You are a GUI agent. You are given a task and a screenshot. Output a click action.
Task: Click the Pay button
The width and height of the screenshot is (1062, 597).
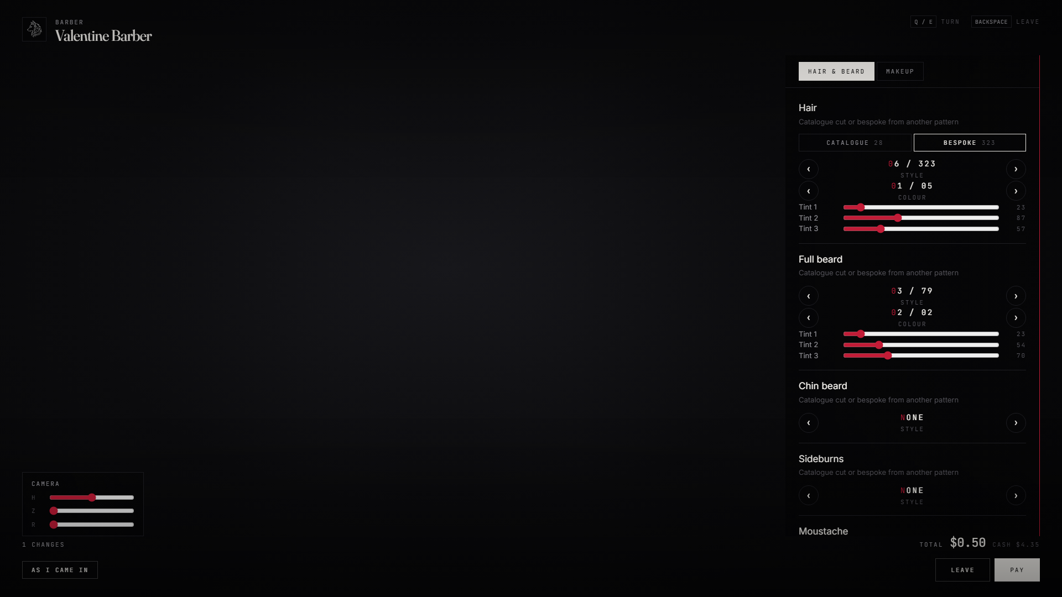point(1017,570)
